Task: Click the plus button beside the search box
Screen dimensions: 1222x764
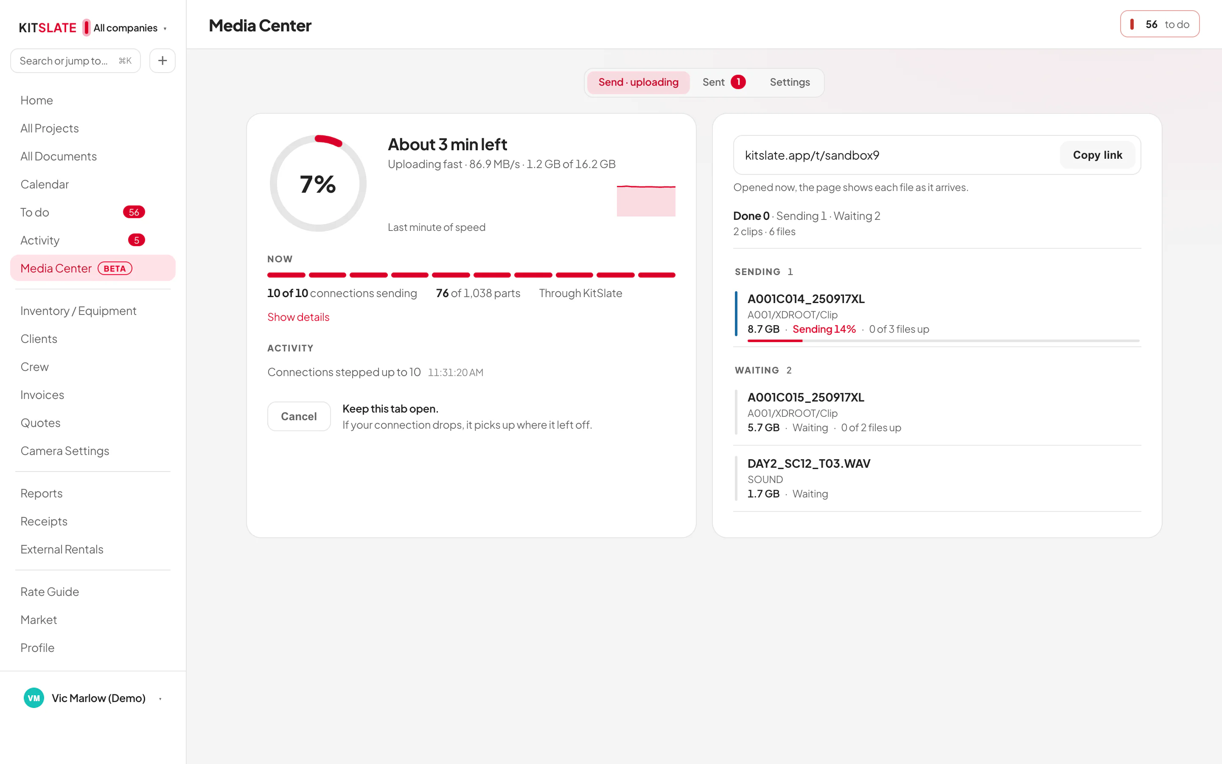Action: [x=162, y=61]
